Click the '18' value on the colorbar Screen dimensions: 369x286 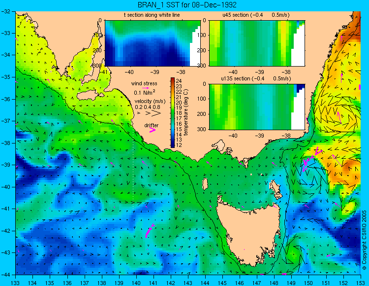pos(179,113)
